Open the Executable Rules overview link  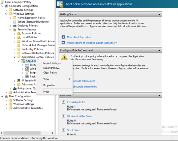click(76, 102)
